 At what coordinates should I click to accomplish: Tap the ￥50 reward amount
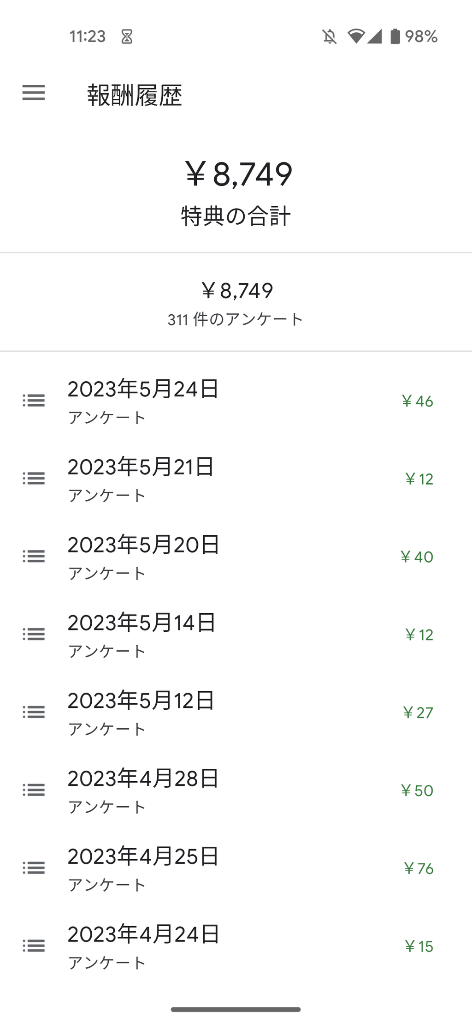(x=417, y=790)
